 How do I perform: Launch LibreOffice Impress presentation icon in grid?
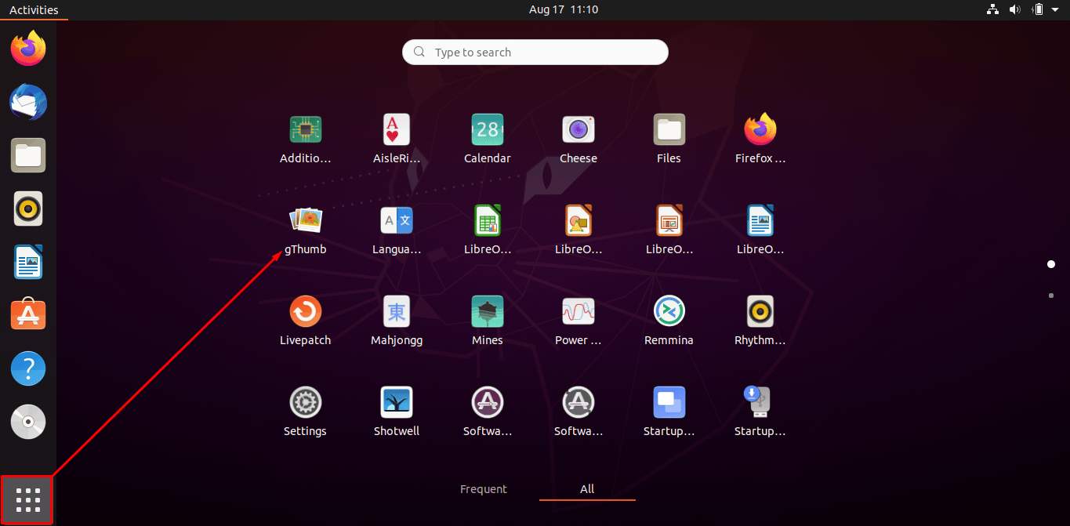coord(669,220)
